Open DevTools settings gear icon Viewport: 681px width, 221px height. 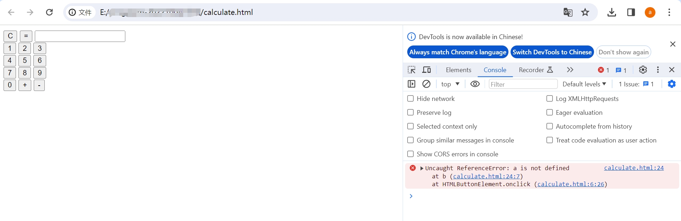643,70
